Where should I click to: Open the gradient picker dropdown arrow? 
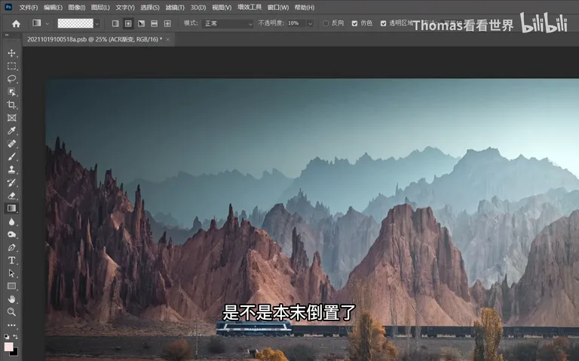[x=97, y=23]
